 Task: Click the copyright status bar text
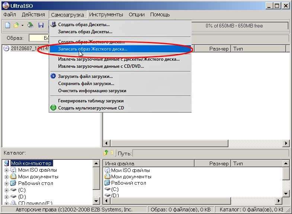(74, 210)
